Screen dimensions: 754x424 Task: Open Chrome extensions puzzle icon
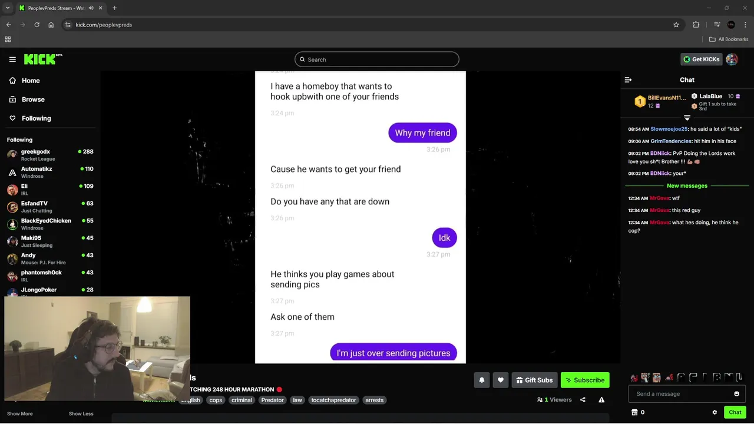(x=696, y=25)
